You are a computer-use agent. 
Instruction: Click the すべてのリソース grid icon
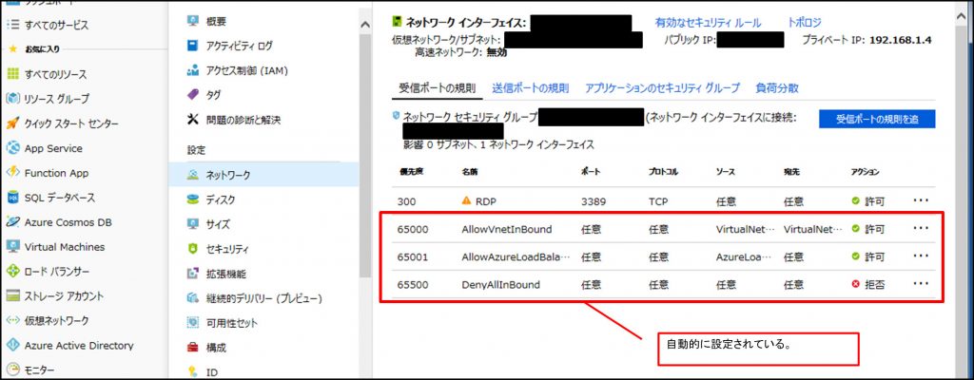point(13,74)
